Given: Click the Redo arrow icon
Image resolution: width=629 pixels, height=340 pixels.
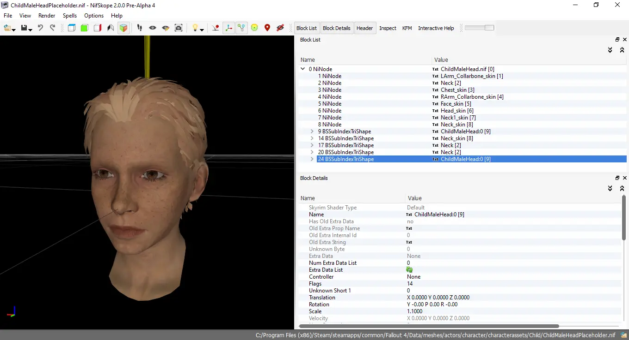Looking at the screenshot, I should 52,28.
